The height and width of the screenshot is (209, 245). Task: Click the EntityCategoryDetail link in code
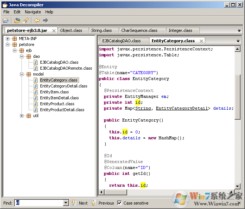tap(182, 108)
